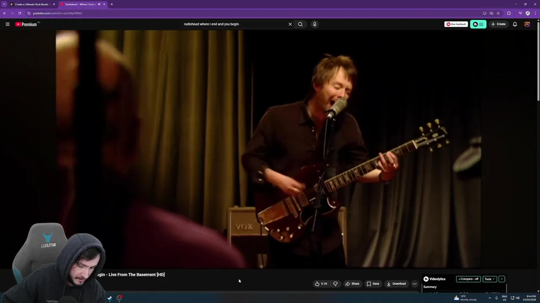This screenshot has height=303, width=540.
Task: Open the weather widget 15°C Mostly cloudy
Action: pyautogui.click(x=465, y=298)
